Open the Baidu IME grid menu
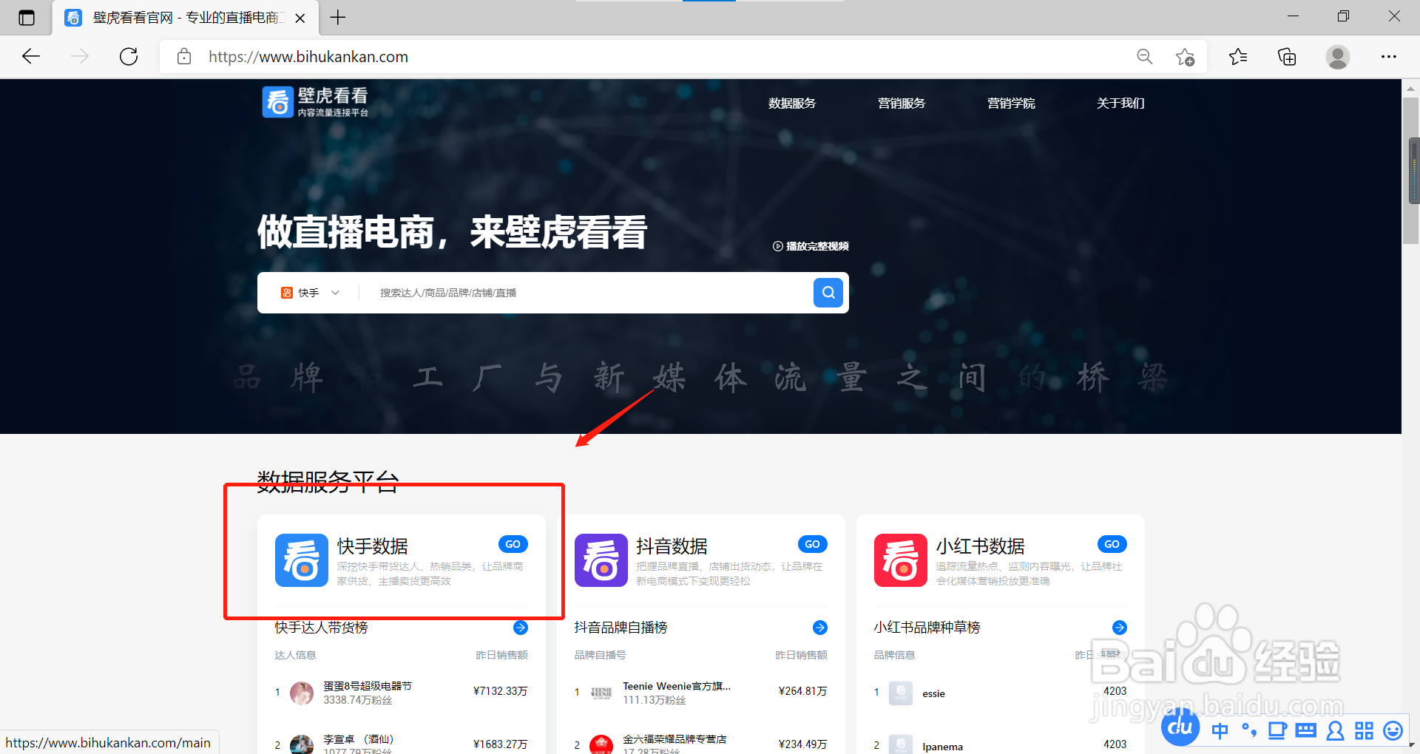1420x754 pixels. (x=1364, y=730)
